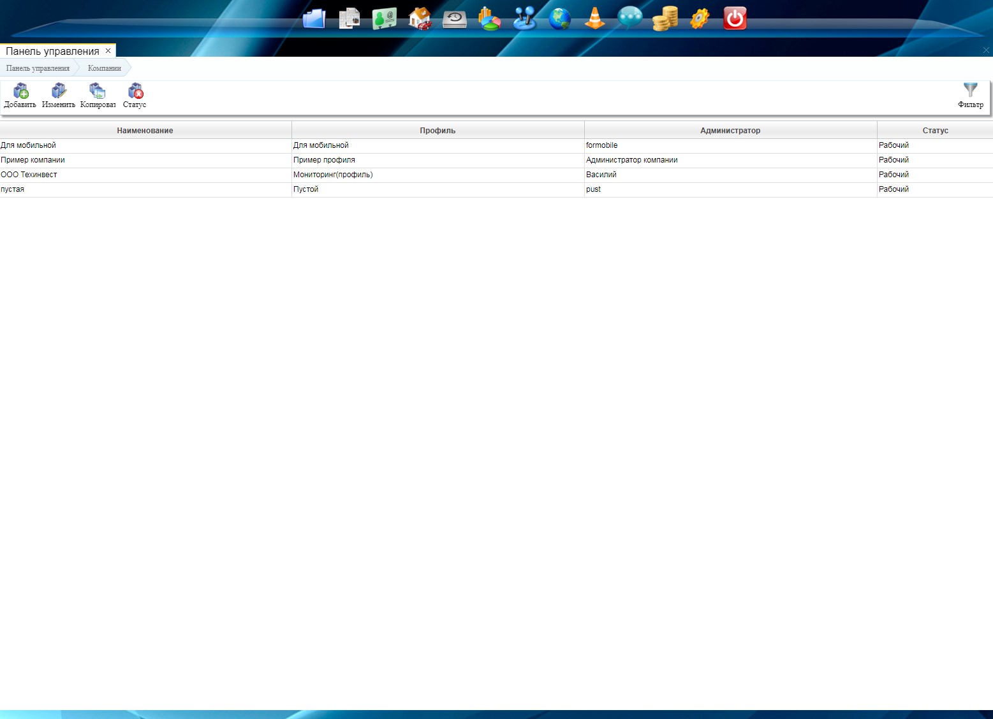Open the pie chart reports icon

click(x=490, y=18)
